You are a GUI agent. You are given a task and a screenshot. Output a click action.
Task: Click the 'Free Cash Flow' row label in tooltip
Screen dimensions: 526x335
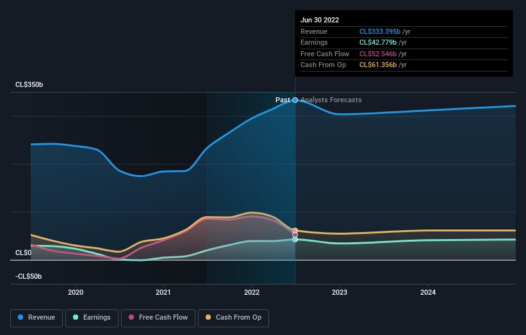click(325, 54)
